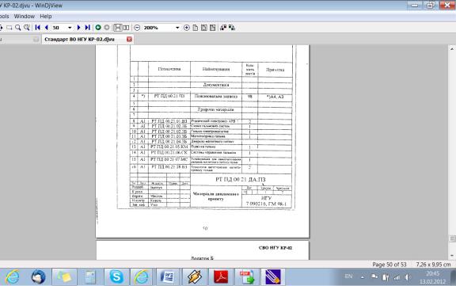This screenshot has height=286, width=456.
Task: Jump to the first page
Action: point(37,28)
